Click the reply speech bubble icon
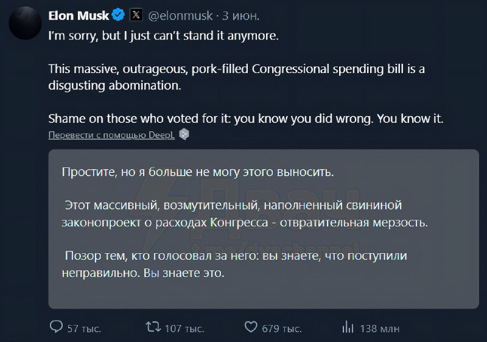487x342 pixels. (56, 327)
